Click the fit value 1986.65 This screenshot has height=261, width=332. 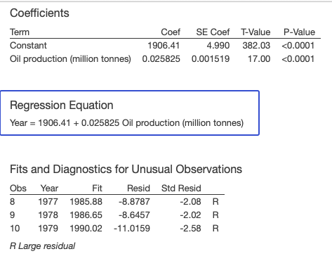click(86, 215)
